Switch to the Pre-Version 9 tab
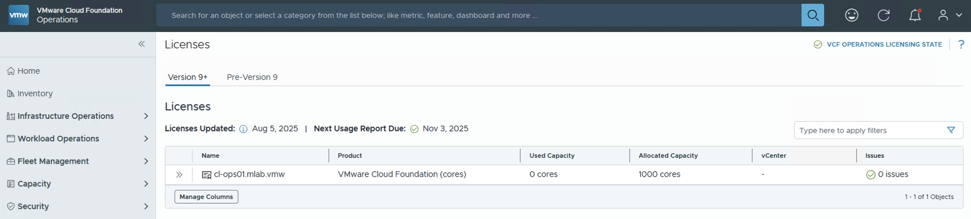 [252, 77]
